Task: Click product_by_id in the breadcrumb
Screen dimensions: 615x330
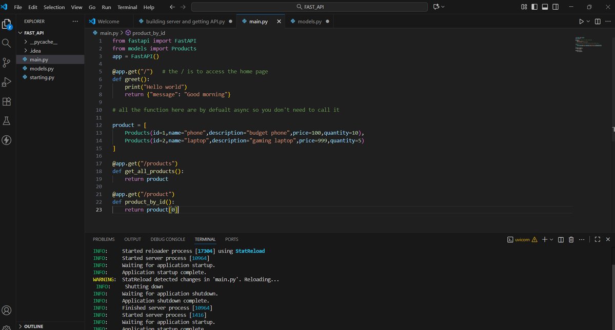Action: pyautogui.click(x=148, y=33)
